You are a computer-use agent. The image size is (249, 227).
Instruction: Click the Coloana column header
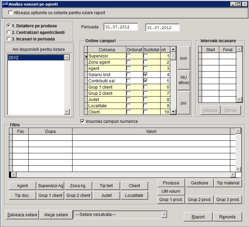(x=107, y=49)
